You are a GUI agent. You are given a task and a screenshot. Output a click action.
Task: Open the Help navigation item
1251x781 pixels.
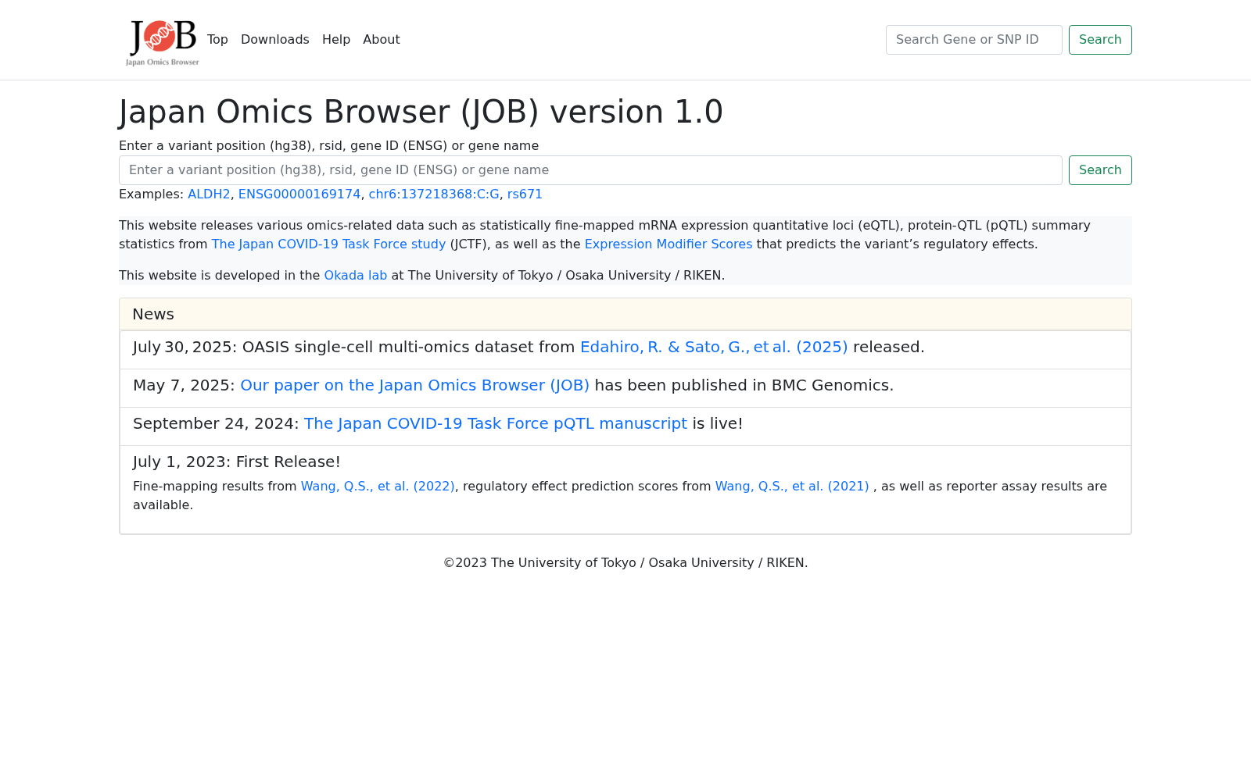point(336,40)
